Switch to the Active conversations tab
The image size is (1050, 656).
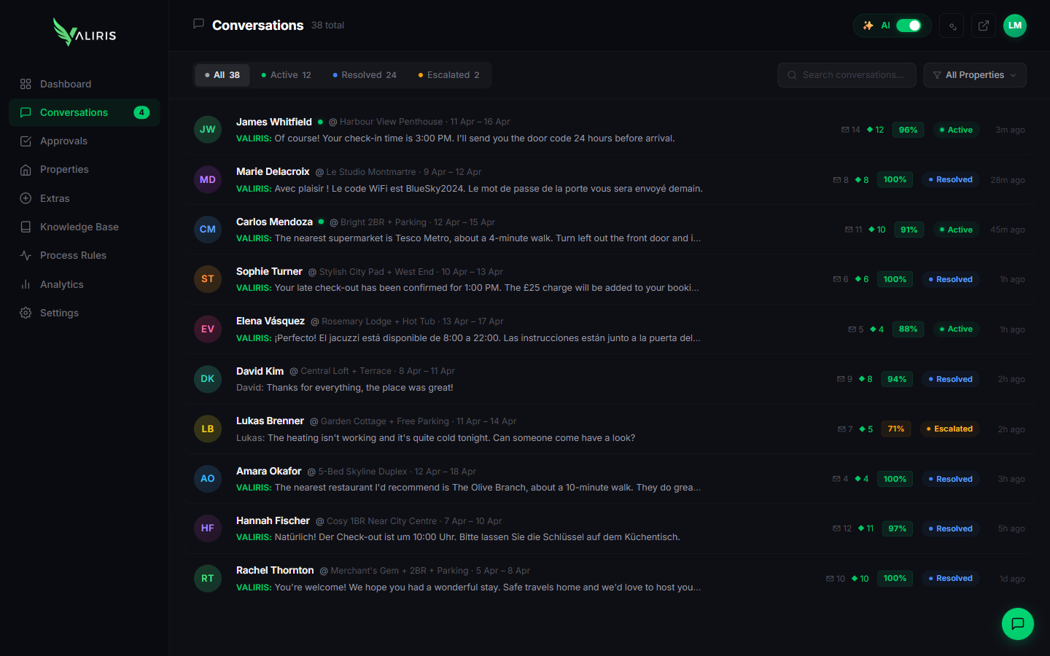coord(287,75)
